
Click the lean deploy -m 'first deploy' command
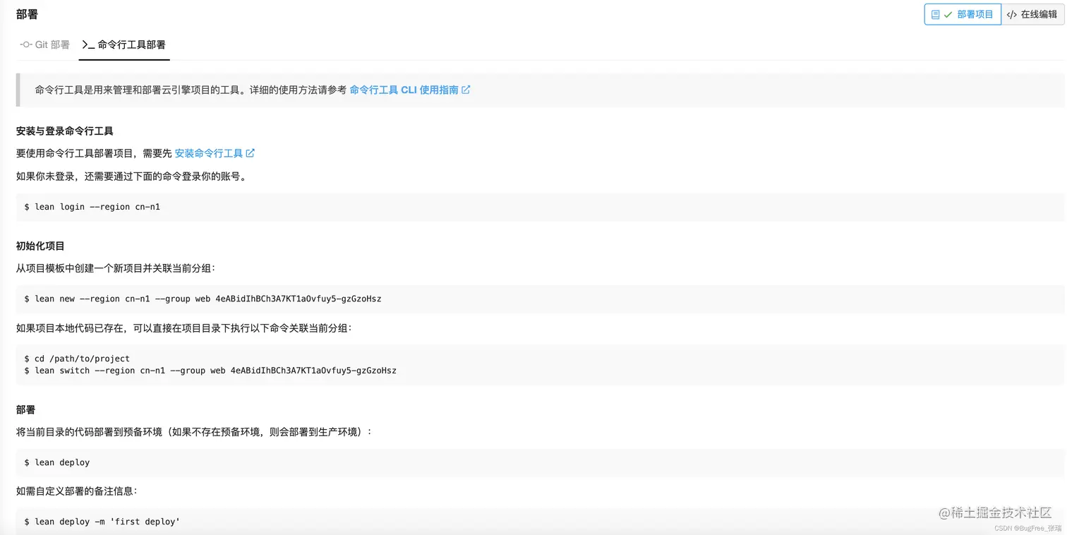point(102,522)
